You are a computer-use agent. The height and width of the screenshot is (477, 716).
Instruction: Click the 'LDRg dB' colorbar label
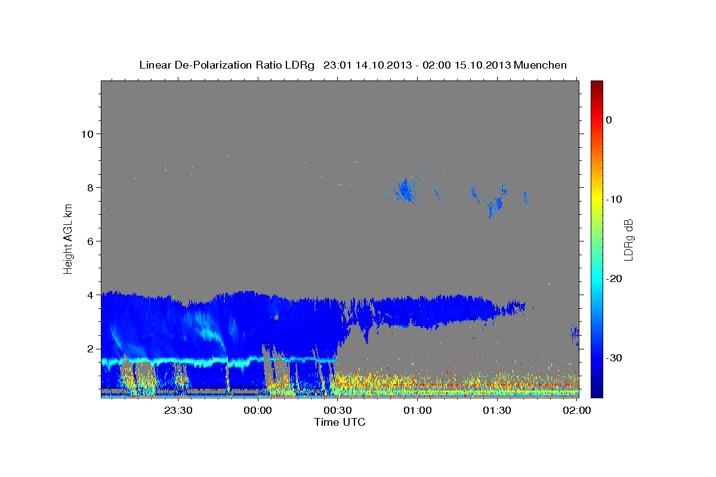coord(628,240)
